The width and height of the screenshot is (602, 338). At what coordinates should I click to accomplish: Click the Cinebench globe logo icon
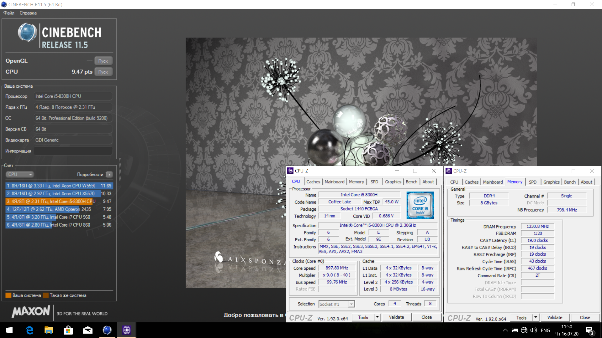pyautogui.click(x=27, y=33)
